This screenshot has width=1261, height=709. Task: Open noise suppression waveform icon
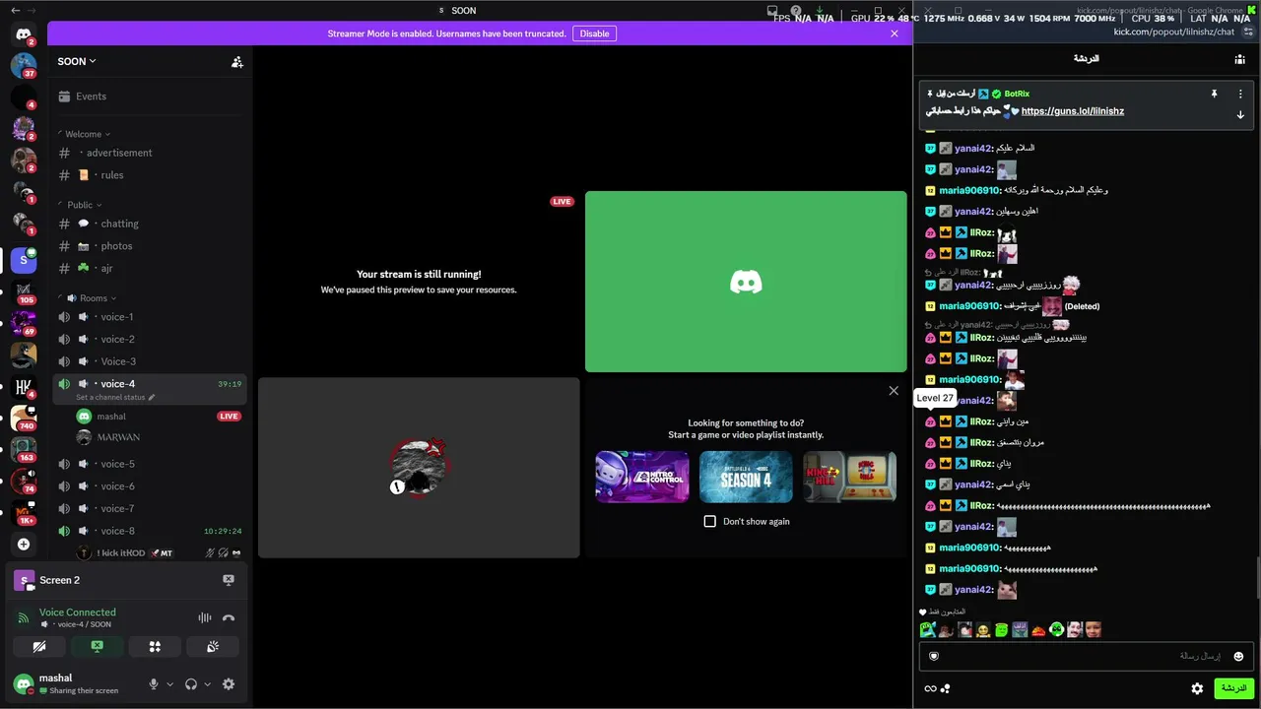click(205, 618)
